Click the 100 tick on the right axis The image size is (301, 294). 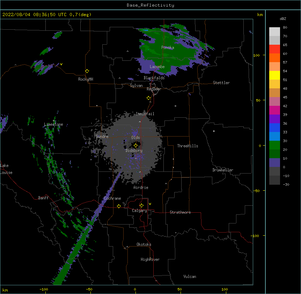tap(256, 55)
